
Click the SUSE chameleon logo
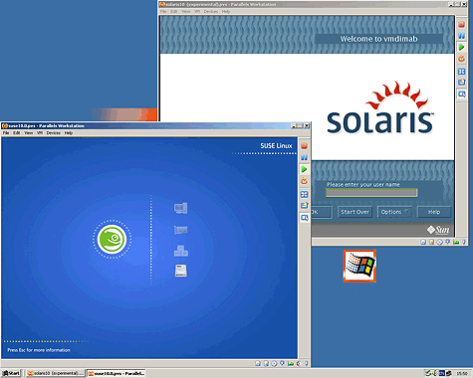click(x=112, y=239)
